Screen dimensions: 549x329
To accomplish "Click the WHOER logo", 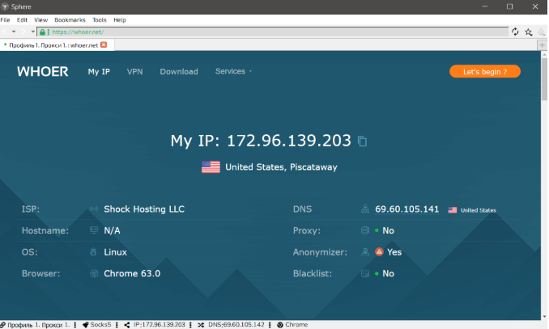I will tap(43, 72).
